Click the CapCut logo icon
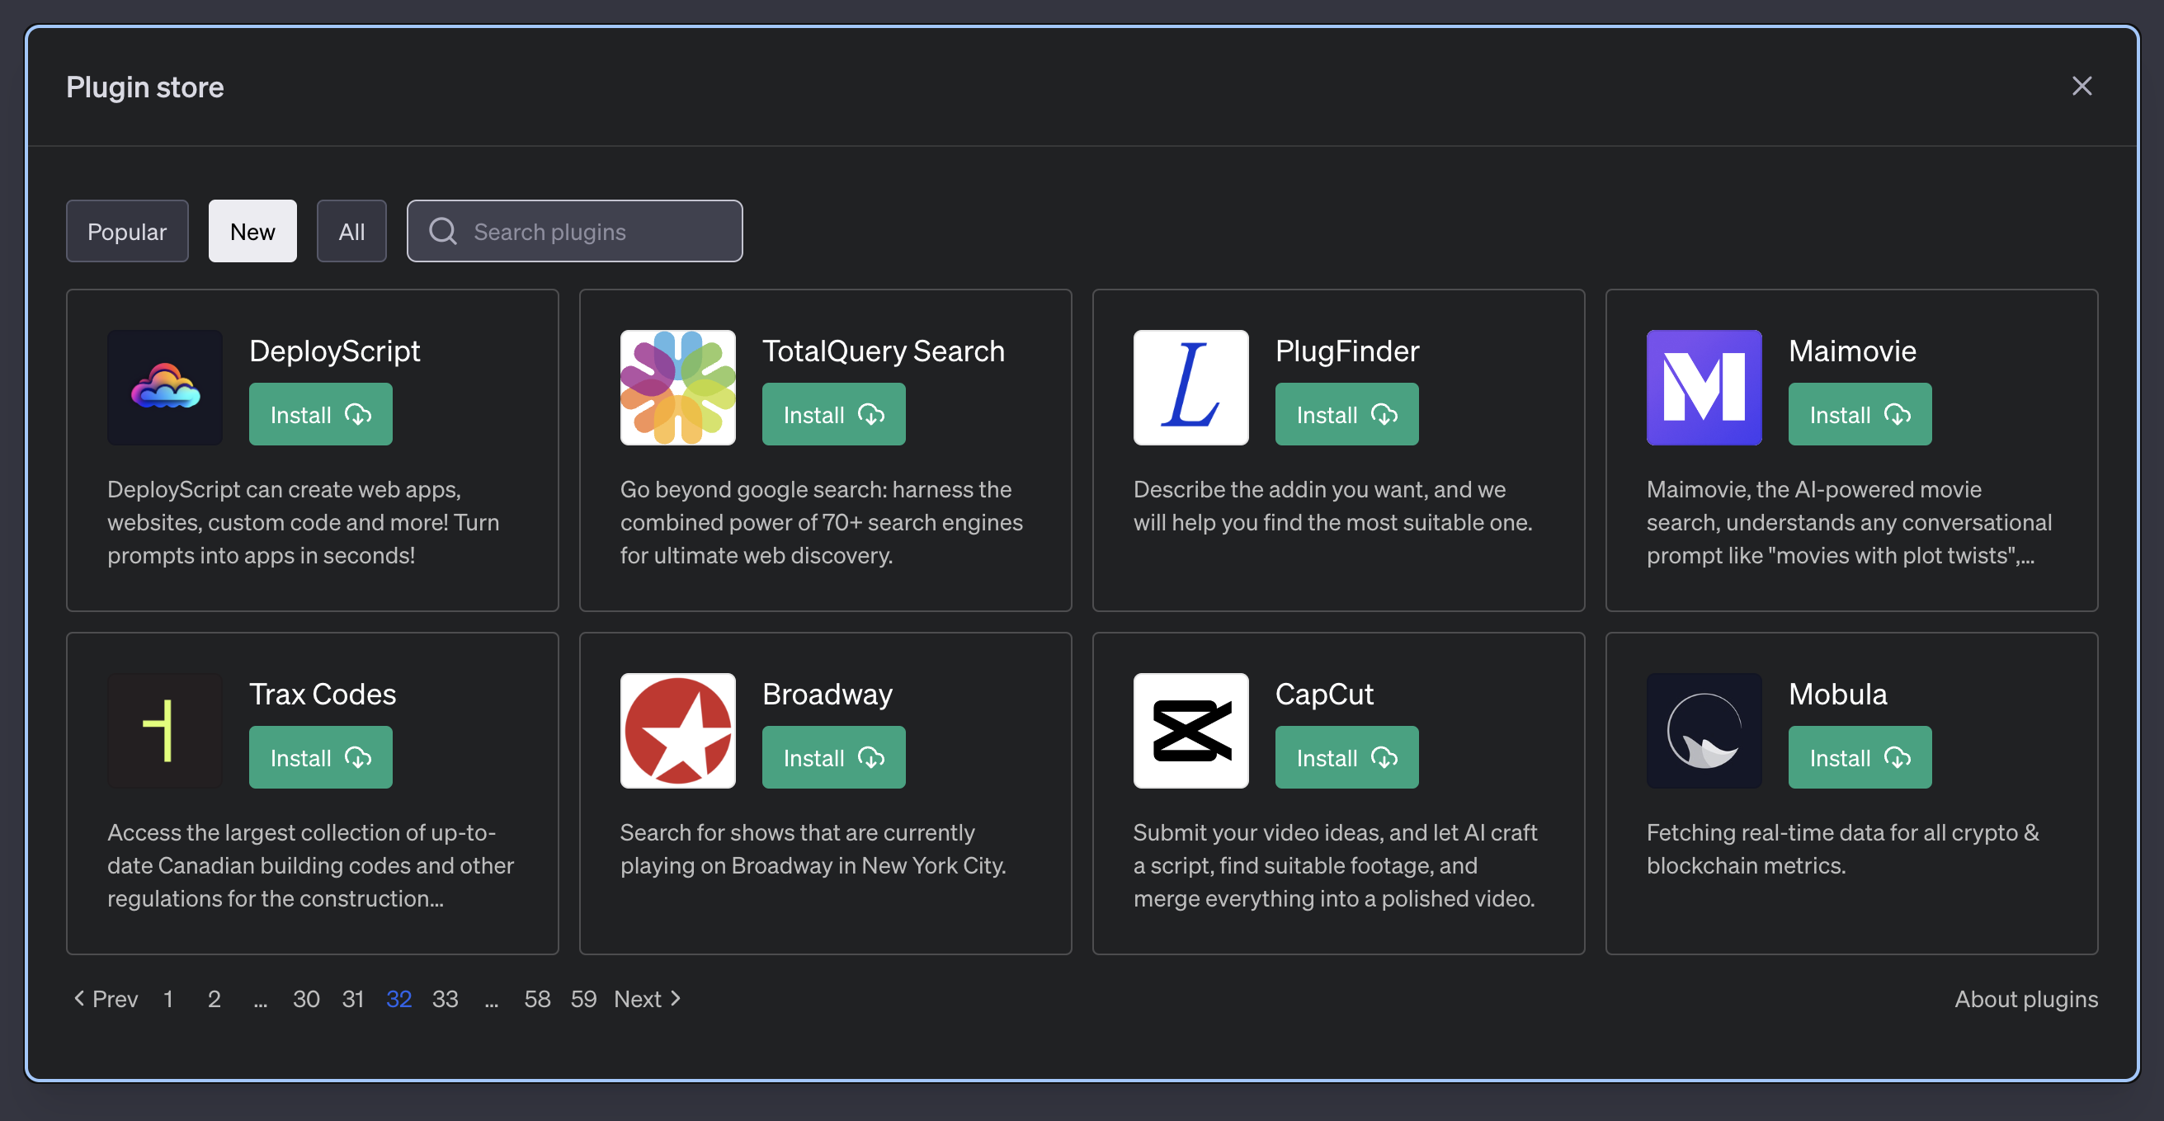Viewport: 2164px width, 1121px height. tap(1190, 730)
